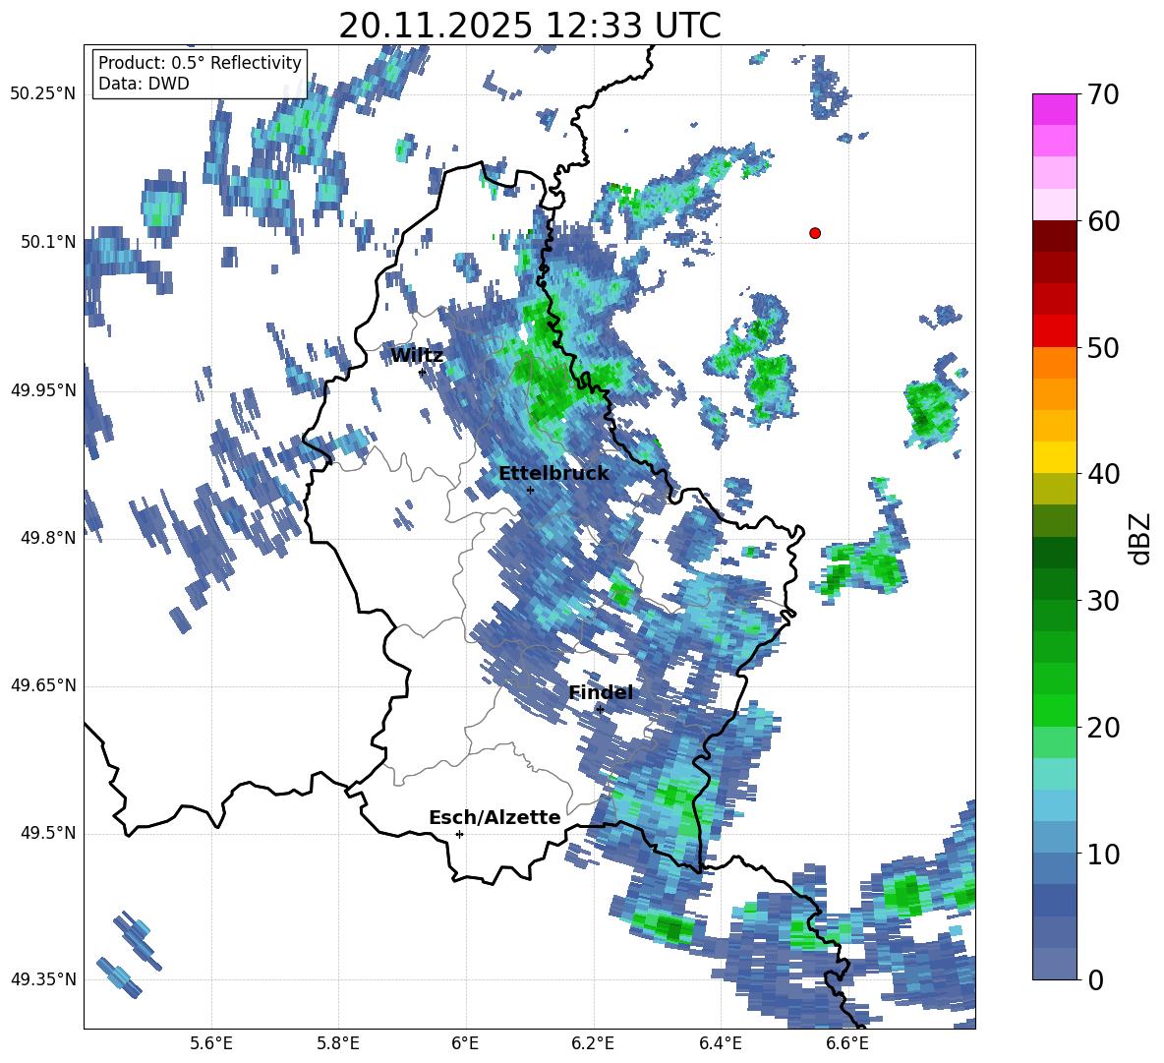Click the 20 colorbar tick label
This screenshot has width=1164, height=1063.
pyautogui.click(x=1103, y=728)
